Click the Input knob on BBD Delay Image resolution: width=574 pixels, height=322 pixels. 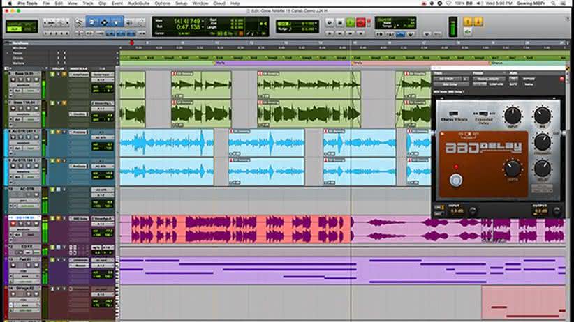click(513, 116)
